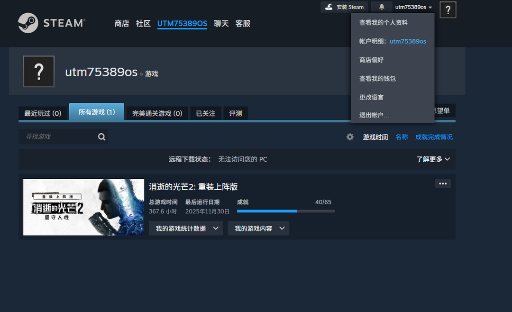Sort by 成就完成情况

[x=434, y=137]
